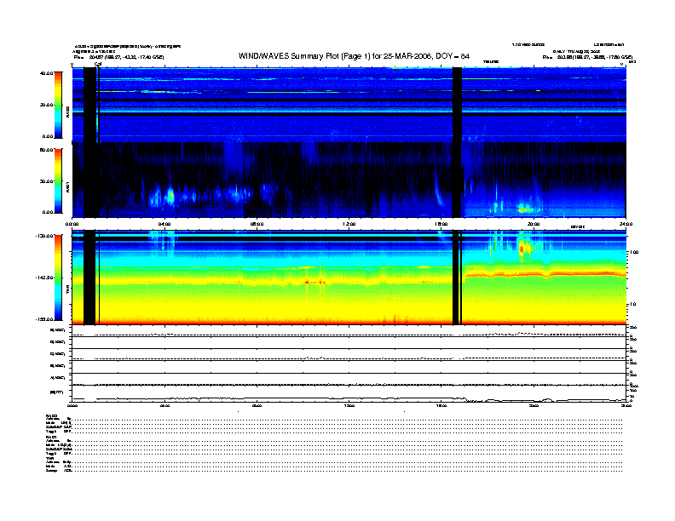Screen dimensions: 675x521
Task: Click the 20.00 label on RAD2 scale
Action: 46,105
